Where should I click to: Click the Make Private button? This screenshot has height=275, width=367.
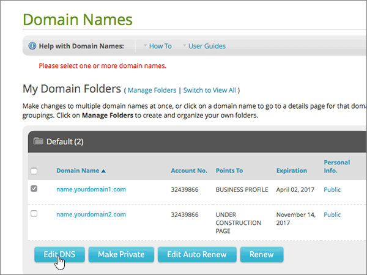coord(121,254)
